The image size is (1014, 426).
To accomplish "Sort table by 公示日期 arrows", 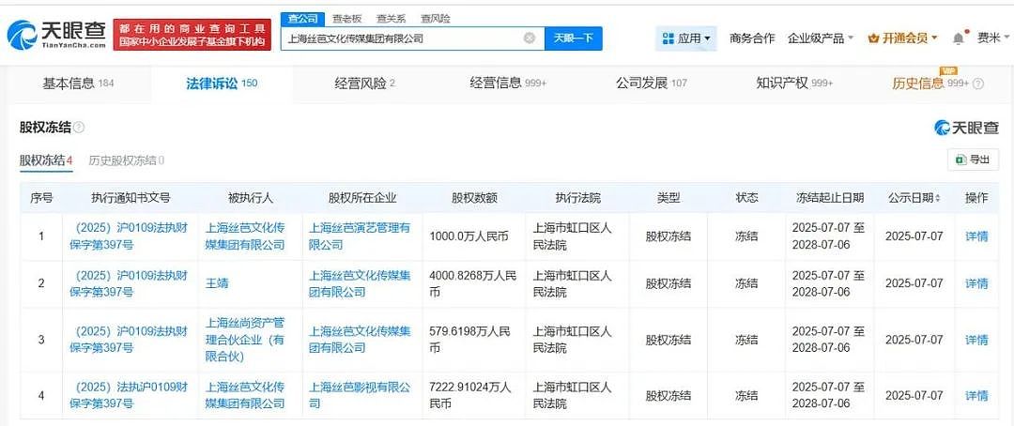I will click(938, 198).
